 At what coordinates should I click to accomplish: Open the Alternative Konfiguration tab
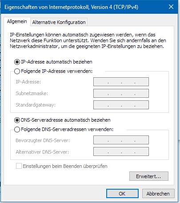click(x=59, y=22)
